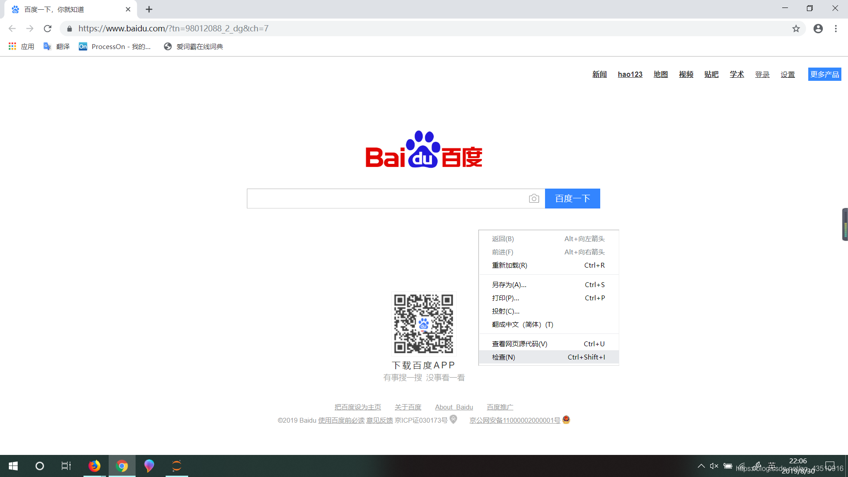The width and height of the screenshot is (848, 477).
Task: Select 另存为(A)... in context menu
Action: click(x=549, y=285)
